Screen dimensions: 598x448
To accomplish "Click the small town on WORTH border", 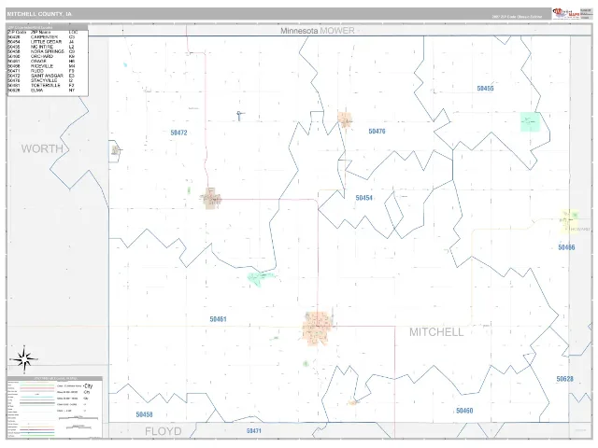I will [x=115, y=150].
